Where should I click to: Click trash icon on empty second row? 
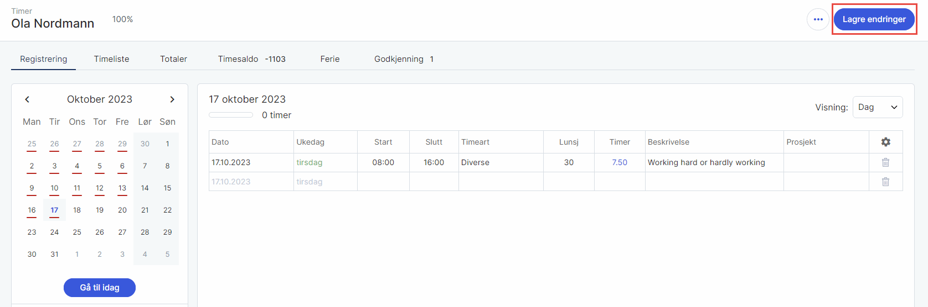tap(885, 182)
